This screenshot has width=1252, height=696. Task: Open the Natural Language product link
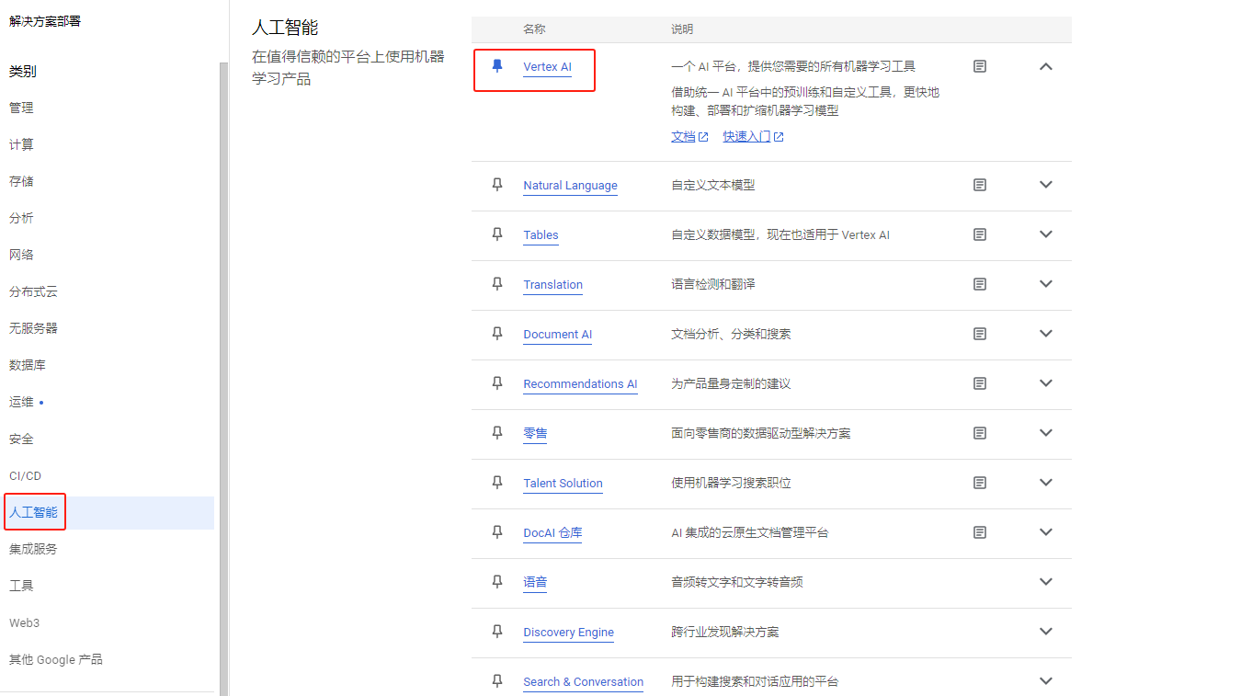[x=570, y=186]
